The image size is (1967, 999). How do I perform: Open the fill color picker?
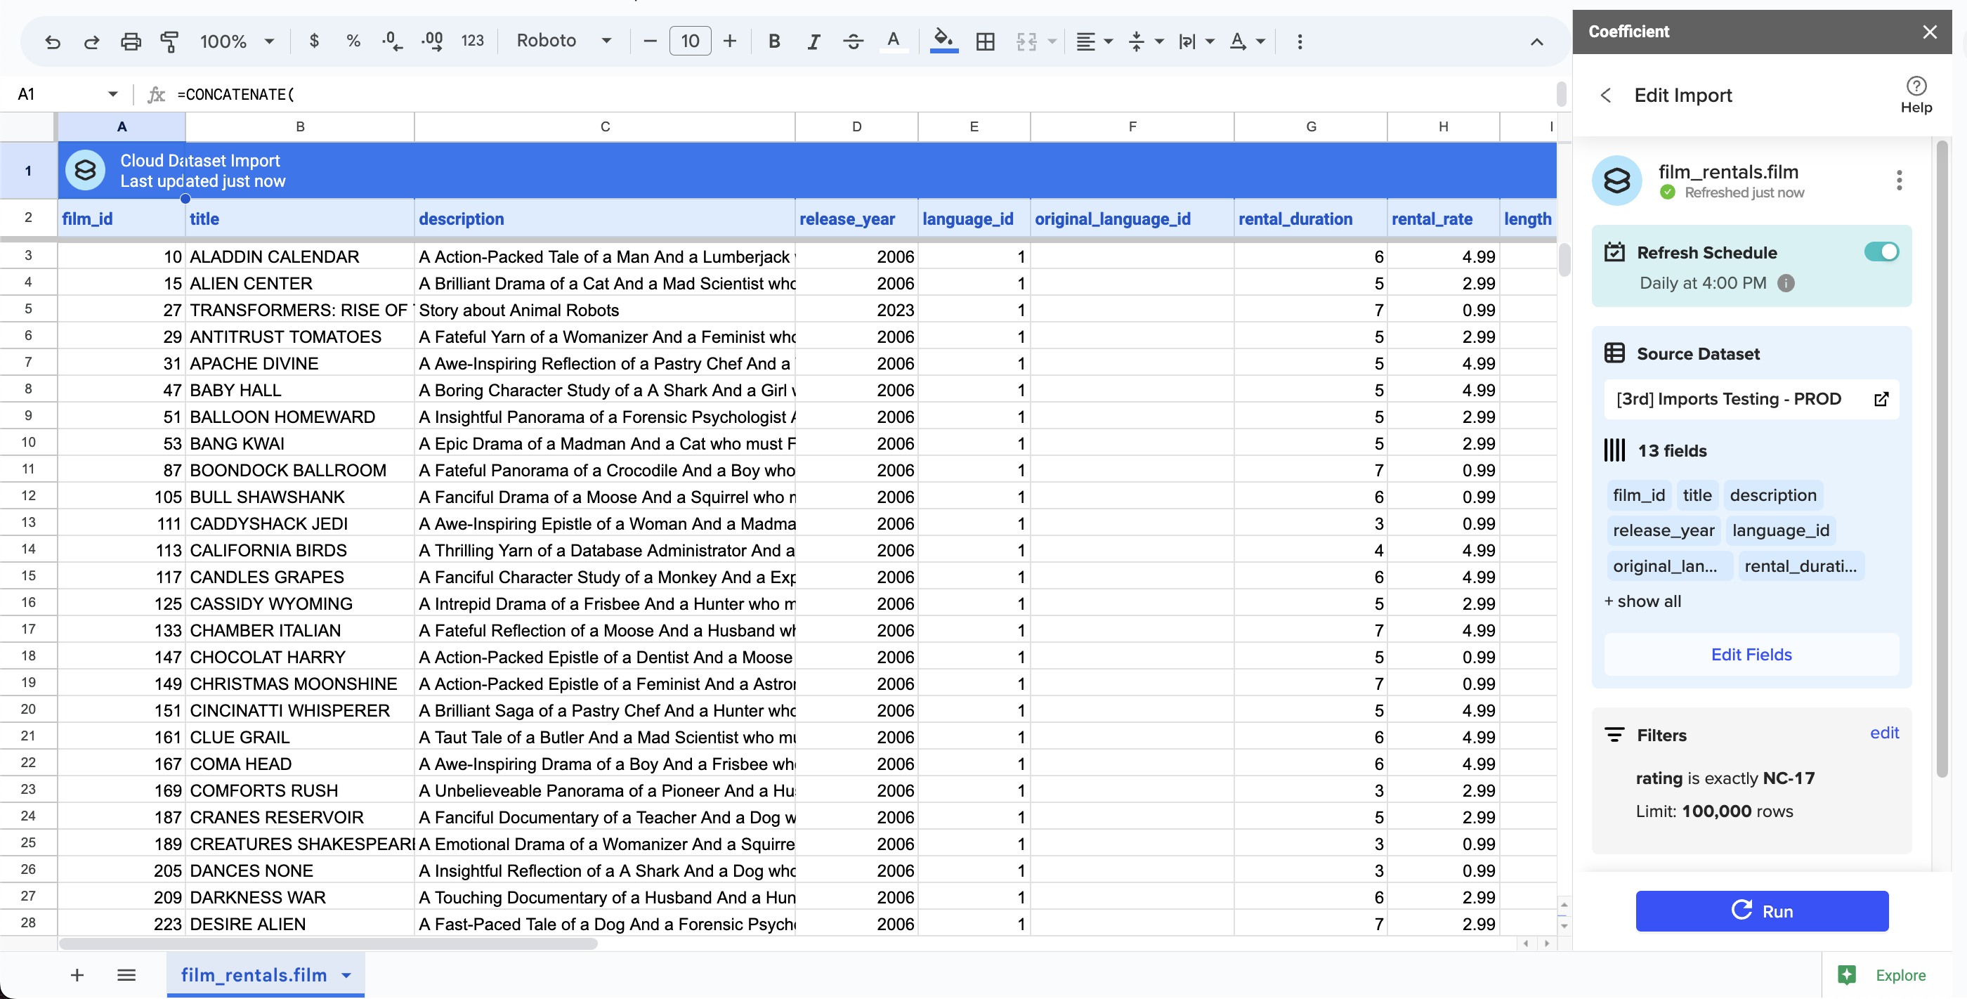click(x=943, y=41)
